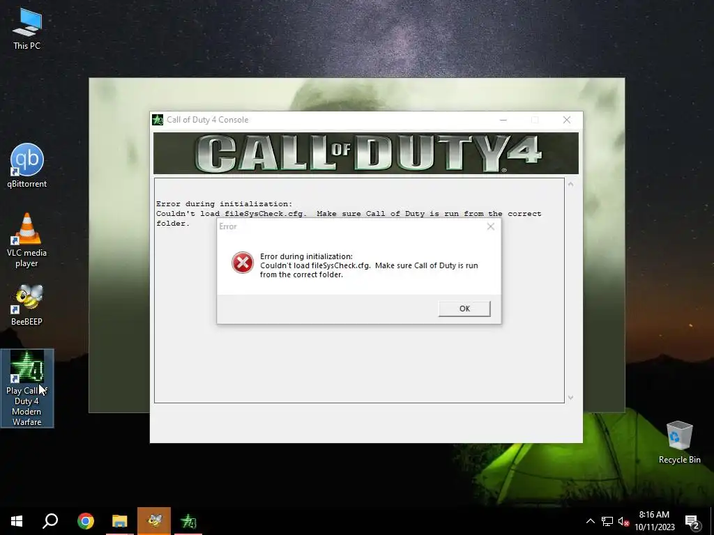The height and width of the screenshot is (535, 714).
Task: Click the muted volume tray icon
Action: click(623, 521)
